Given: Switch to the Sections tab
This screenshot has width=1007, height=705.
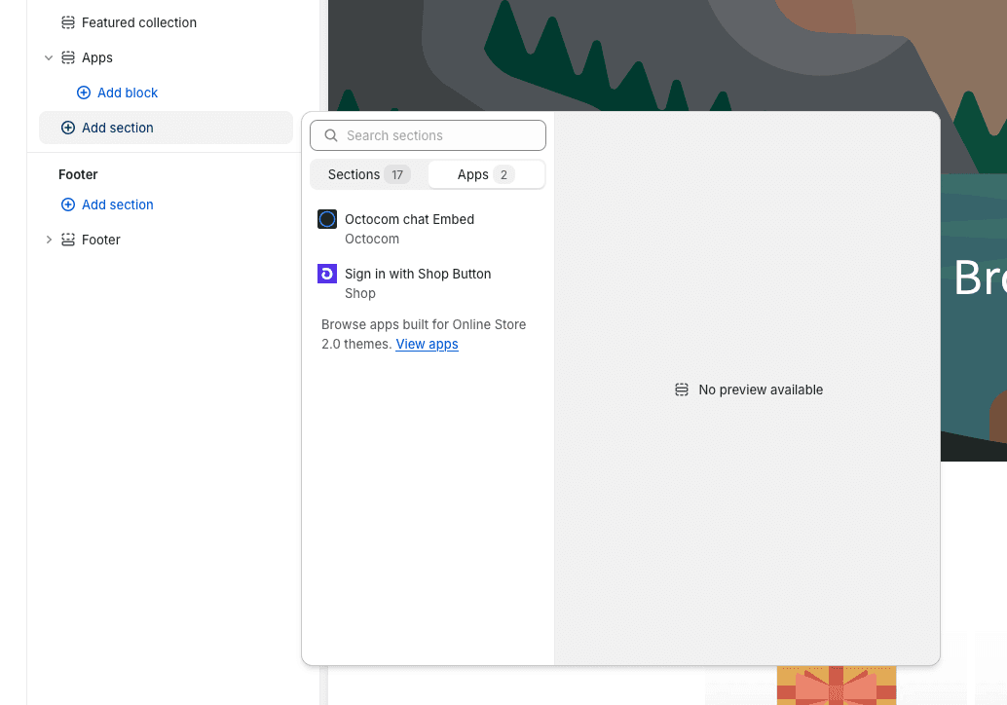Looking at the screenshot, I should pyautogui.click(x=368, y=174).
